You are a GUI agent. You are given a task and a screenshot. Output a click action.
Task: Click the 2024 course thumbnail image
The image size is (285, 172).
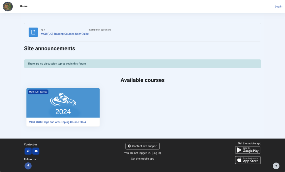(63, 103)
